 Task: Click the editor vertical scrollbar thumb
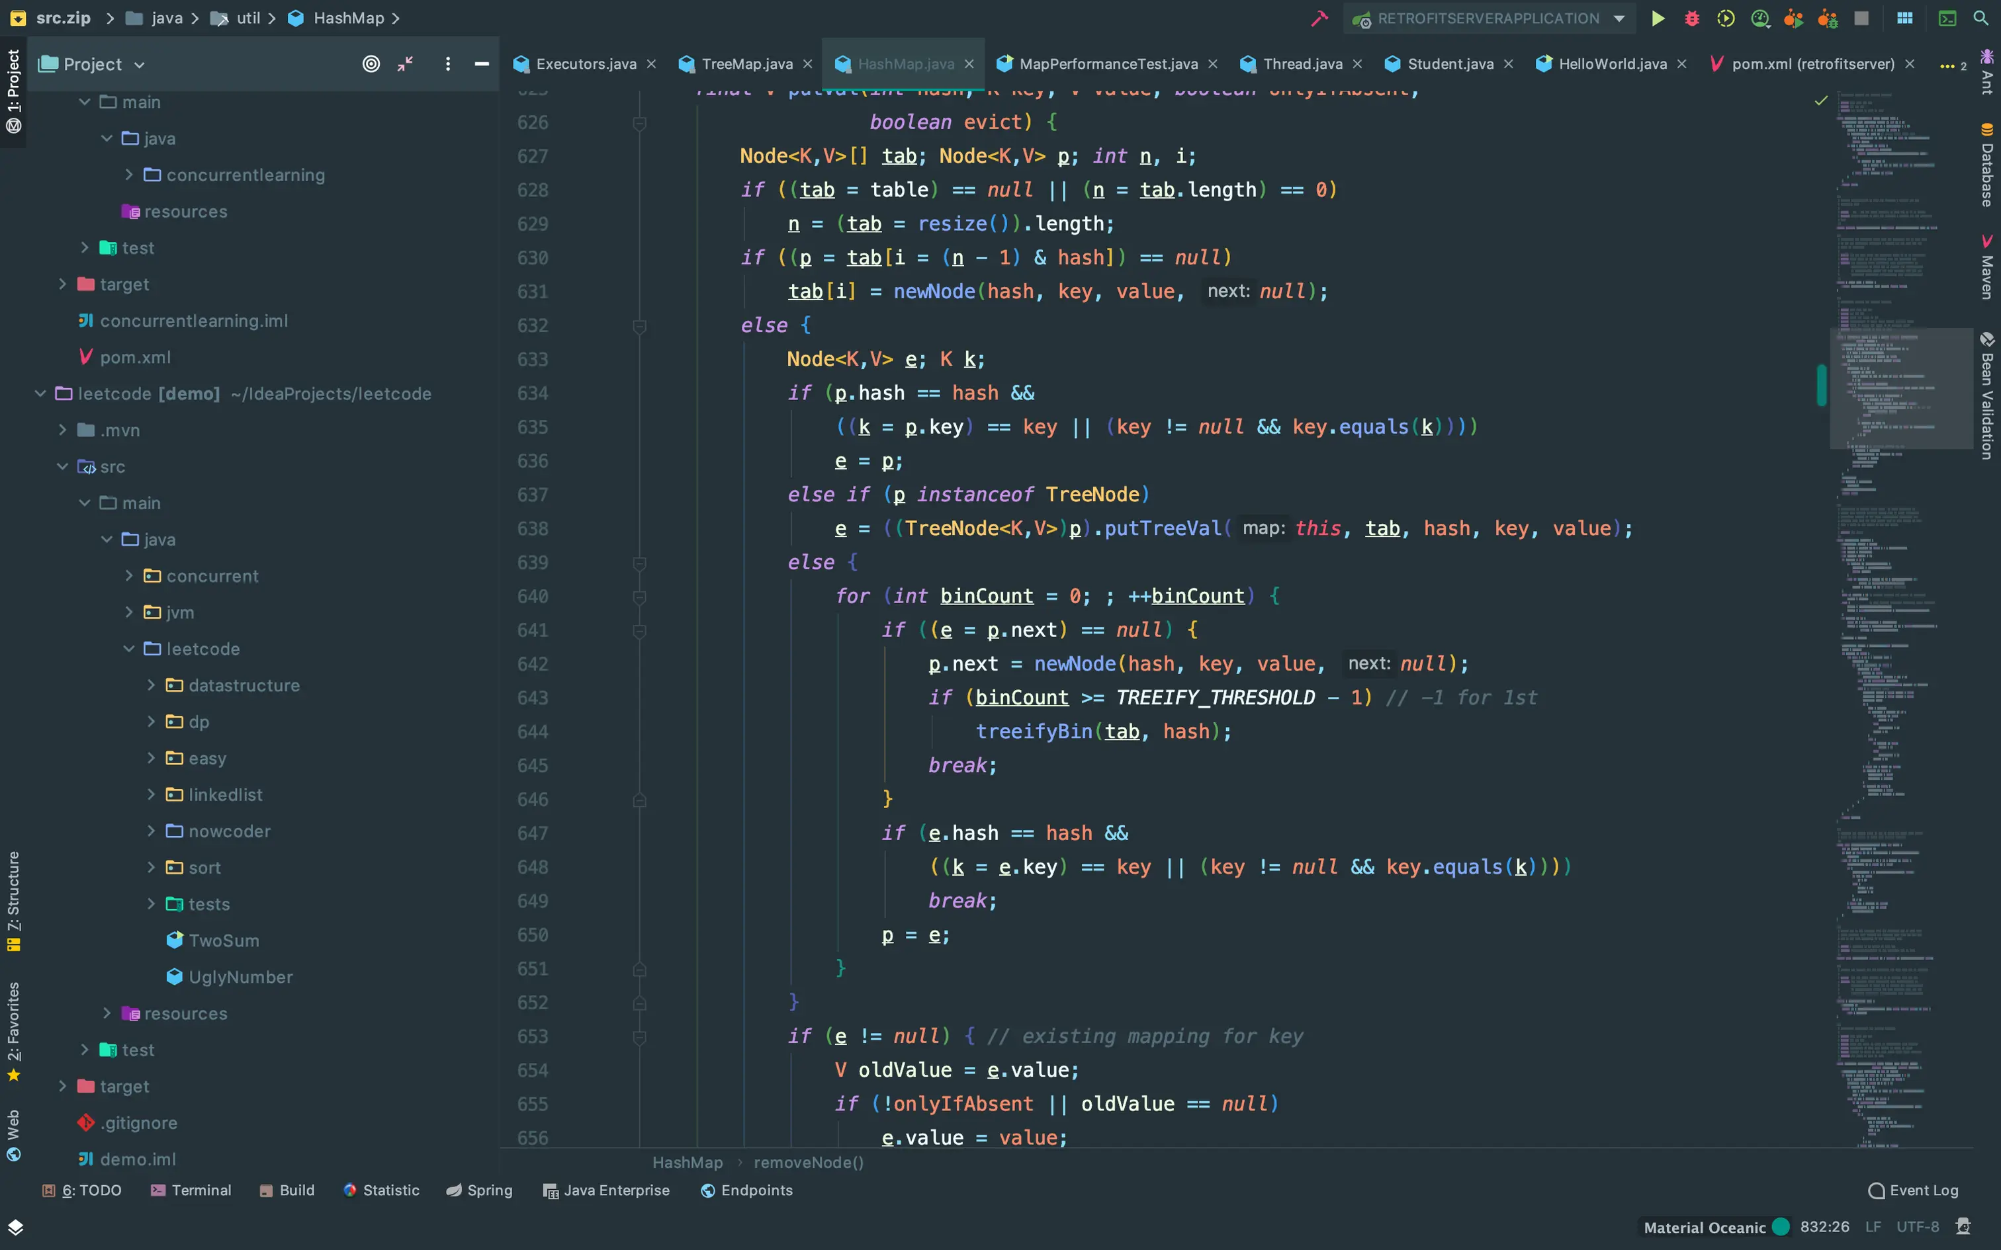[1821, 384]
